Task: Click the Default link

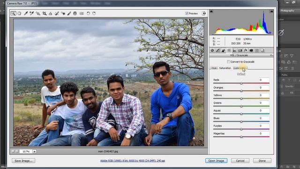Action: [241, 74]
